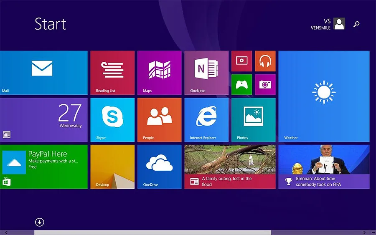Open sports tile about Brennan and FIFA

coord(324,167)
